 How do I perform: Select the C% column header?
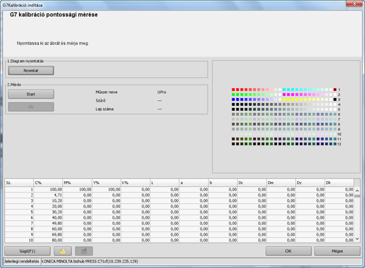point(48,183)
